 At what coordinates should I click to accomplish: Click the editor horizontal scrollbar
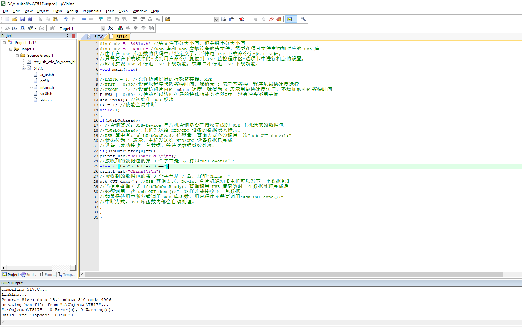point(294,274)
